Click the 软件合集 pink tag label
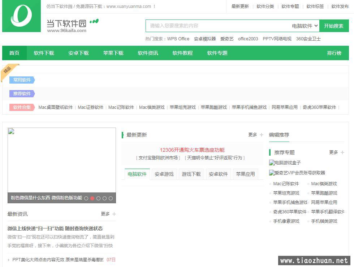 click(x=22, y=107)
